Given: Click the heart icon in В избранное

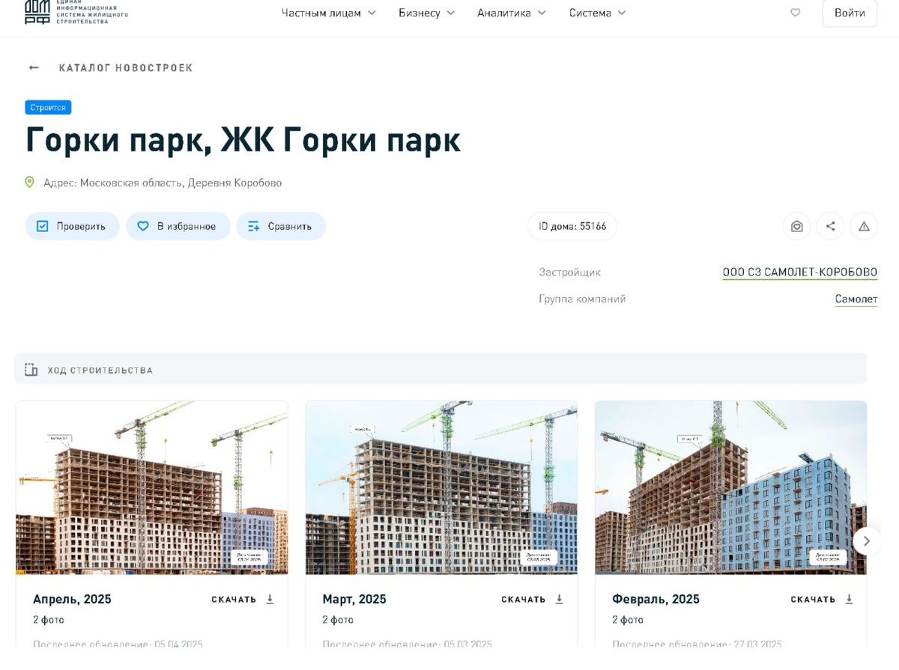Looking at the screenshot, I should [x=143, y=226].
